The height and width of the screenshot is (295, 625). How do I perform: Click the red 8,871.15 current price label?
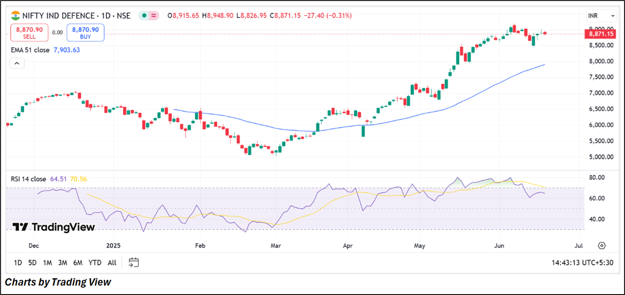click(x=601, y=34)
